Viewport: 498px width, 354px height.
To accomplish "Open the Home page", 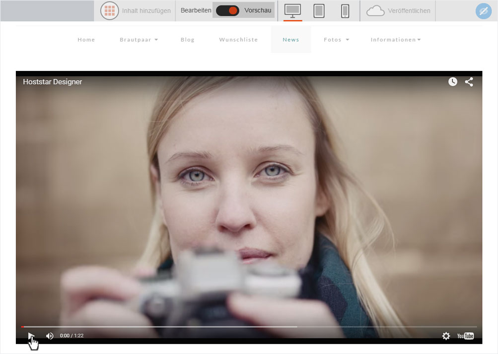I will (86, 40).
